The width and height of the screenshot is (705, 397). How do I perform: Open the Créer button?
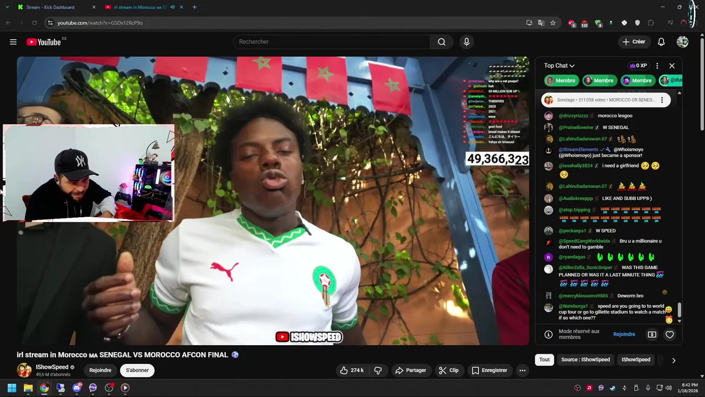[634, 42]
